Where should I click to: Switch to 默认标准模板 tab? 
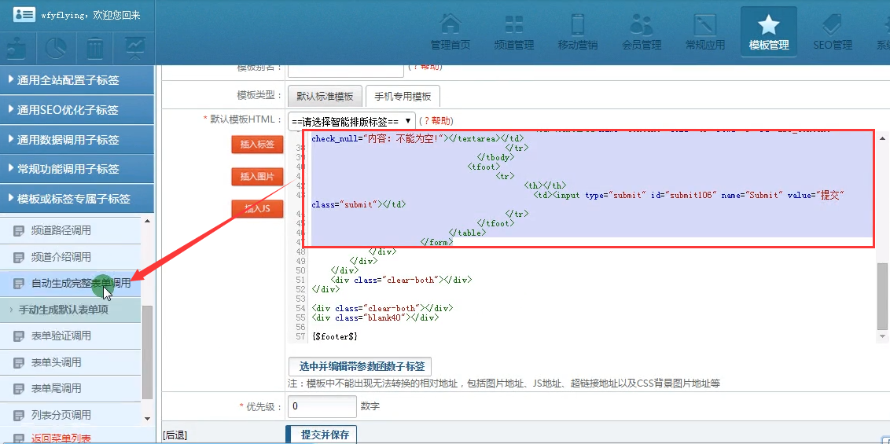(x=325, y=96)
